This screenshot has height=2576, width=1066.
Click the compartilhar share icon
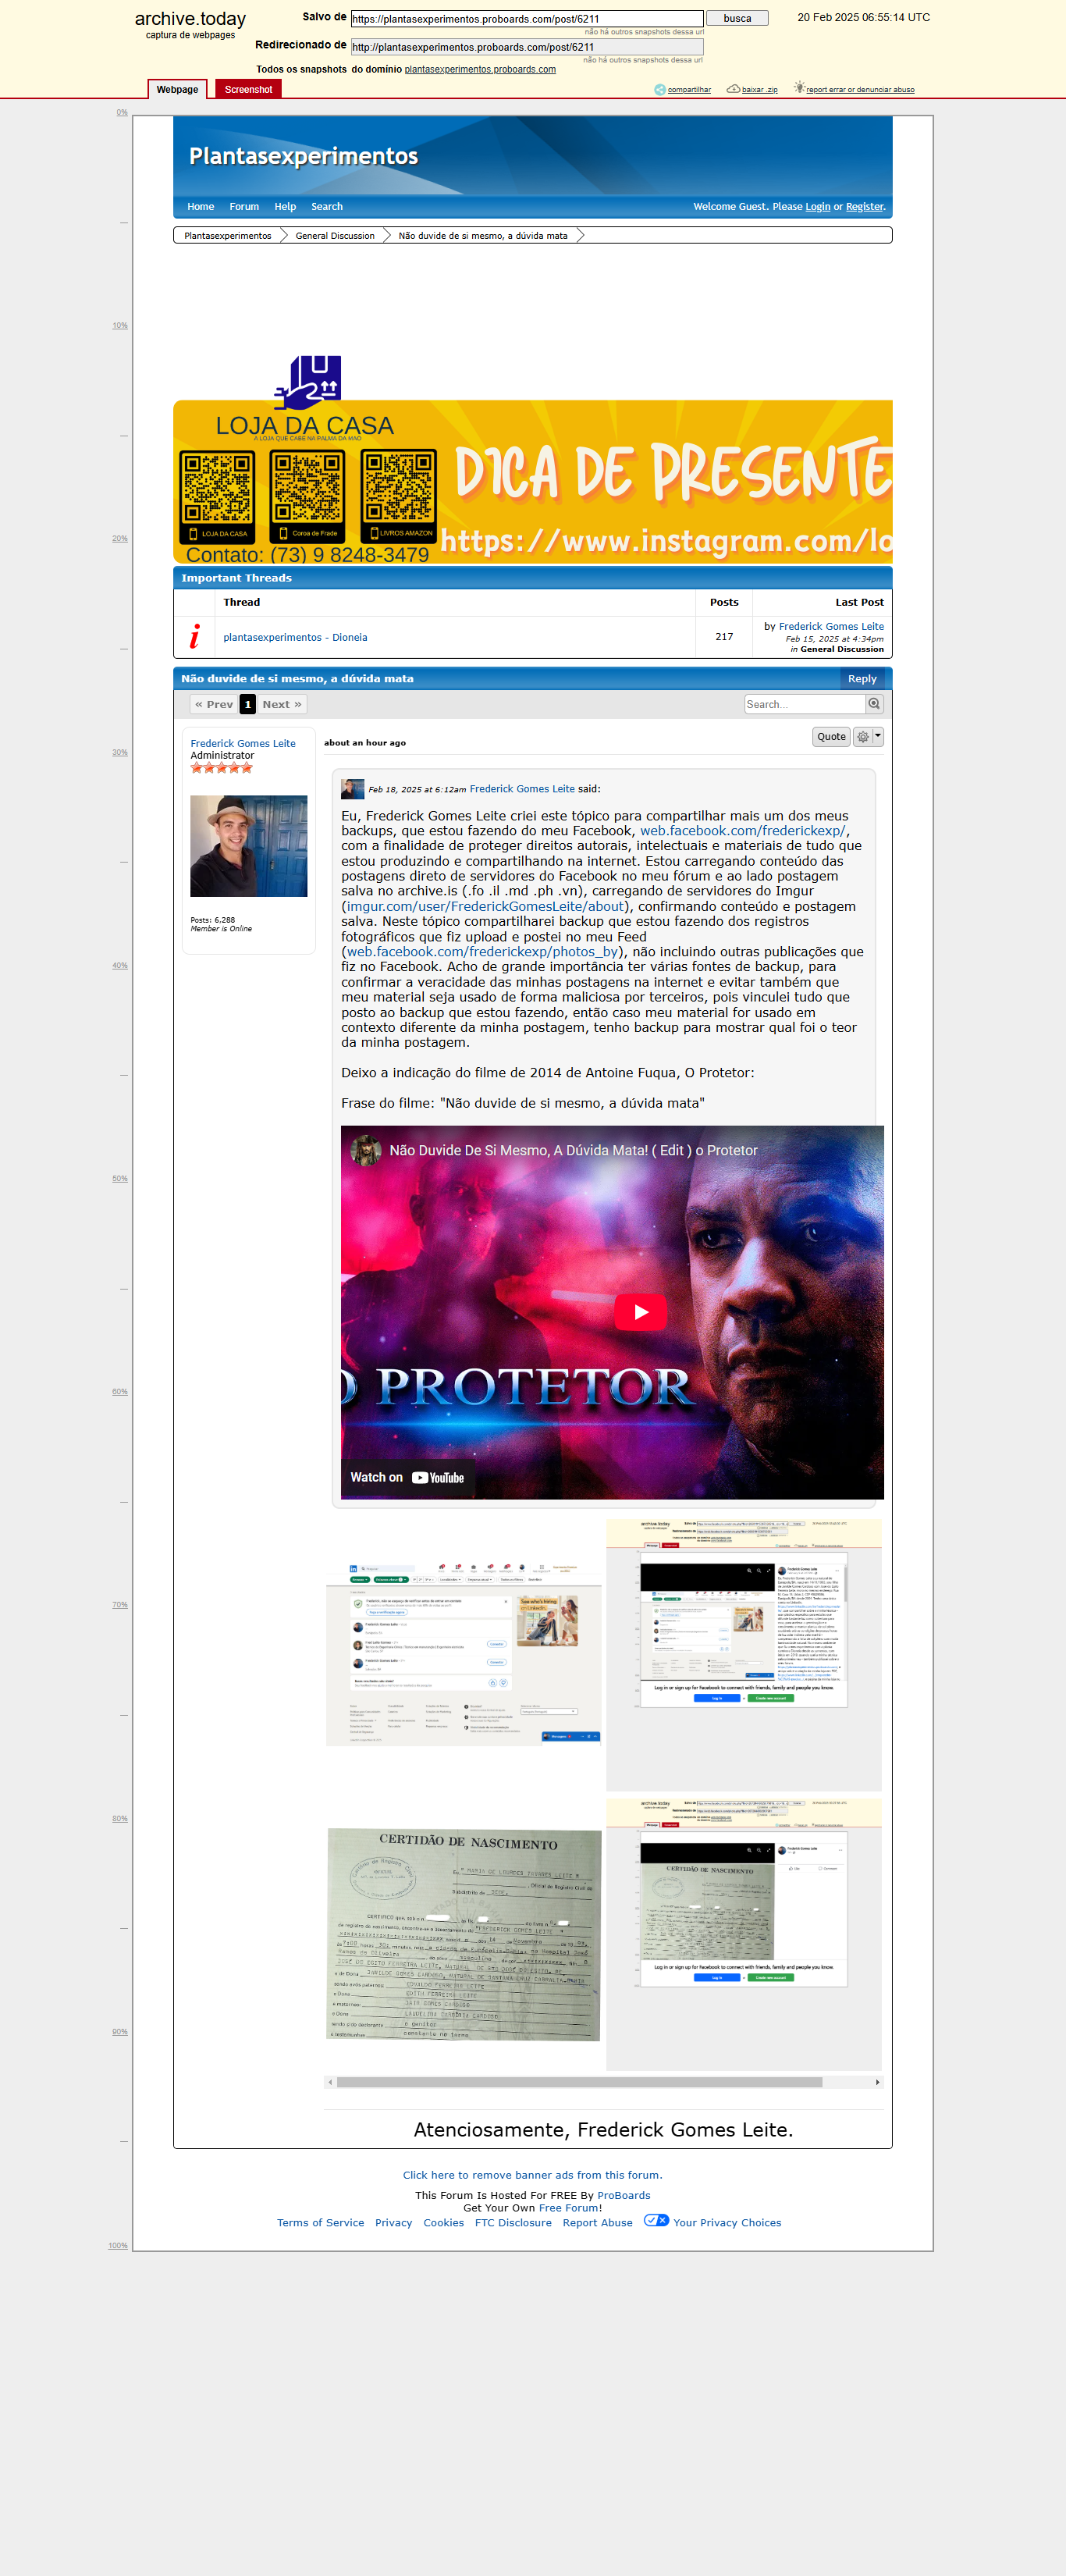(659, 90)
